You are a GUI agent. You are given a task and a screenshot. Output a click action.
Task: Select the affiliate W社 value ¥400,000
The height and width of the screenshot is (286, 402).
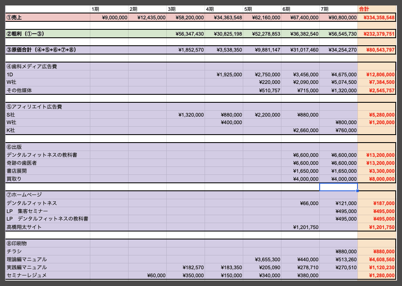[x=224, y=122]
